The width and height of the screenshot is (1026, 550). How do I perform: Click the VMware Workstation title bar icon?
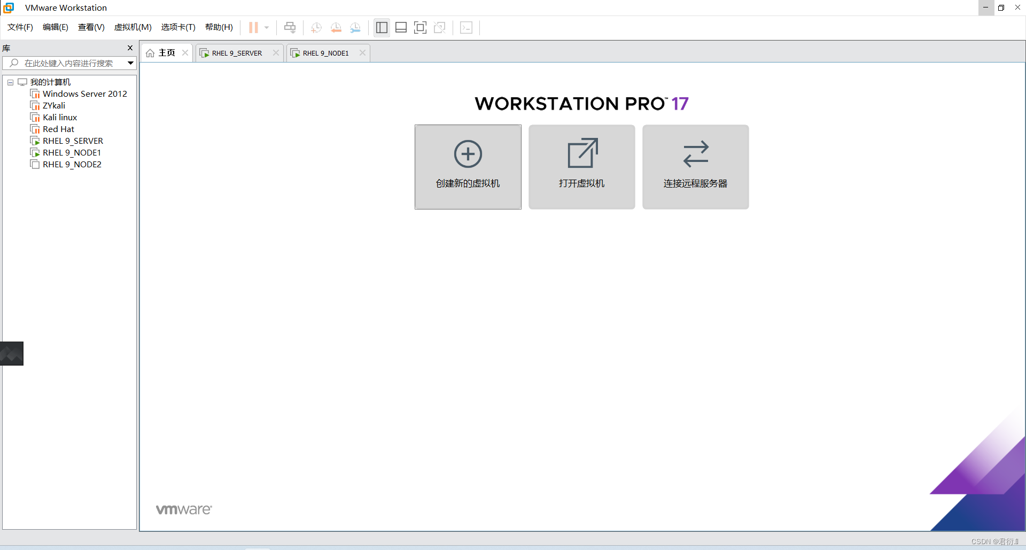point(9,7)
